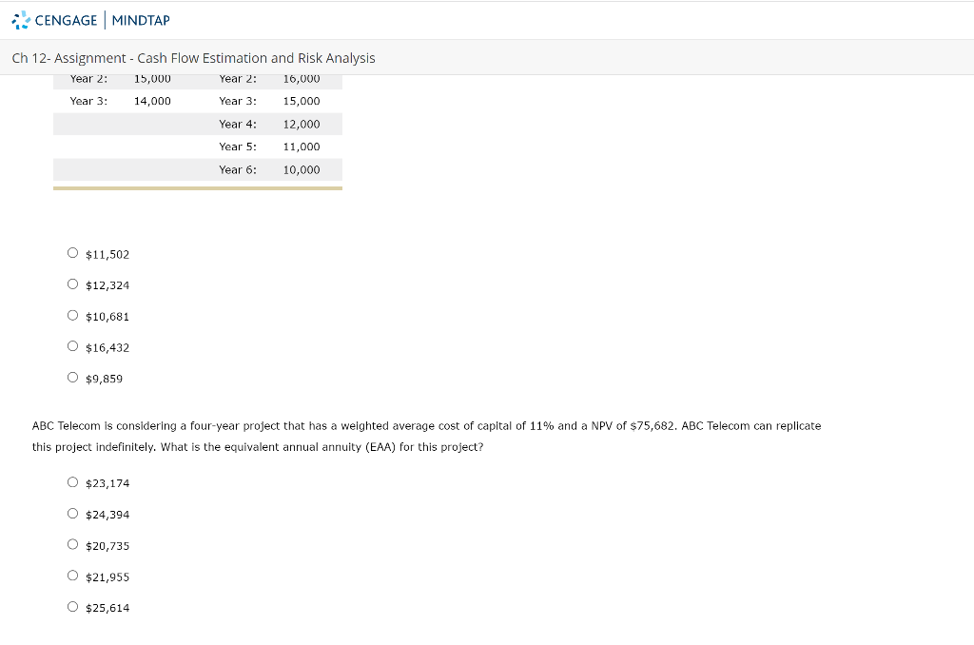The height and width of the screenshot is (645, 974).
Task: Click the ABC Telecom question paragraph
Action: (427, 437)
